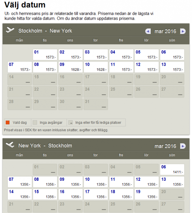
Task: Pick outbound date 10 priced 1628:-
Action: click(x=96, y=67)
